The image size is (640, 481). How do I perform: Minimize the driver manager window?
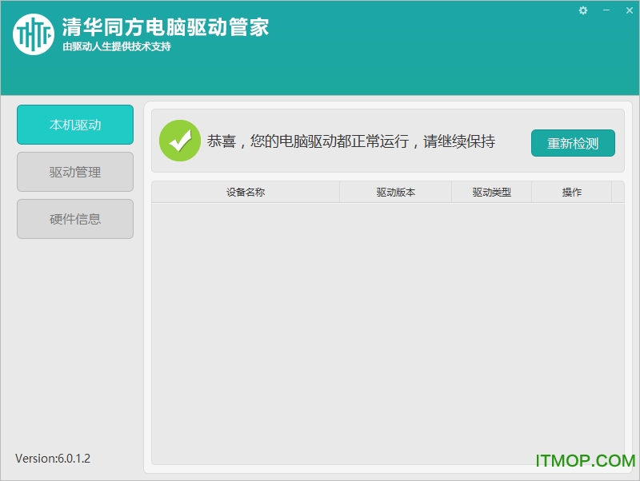click(x=606, y=10)
